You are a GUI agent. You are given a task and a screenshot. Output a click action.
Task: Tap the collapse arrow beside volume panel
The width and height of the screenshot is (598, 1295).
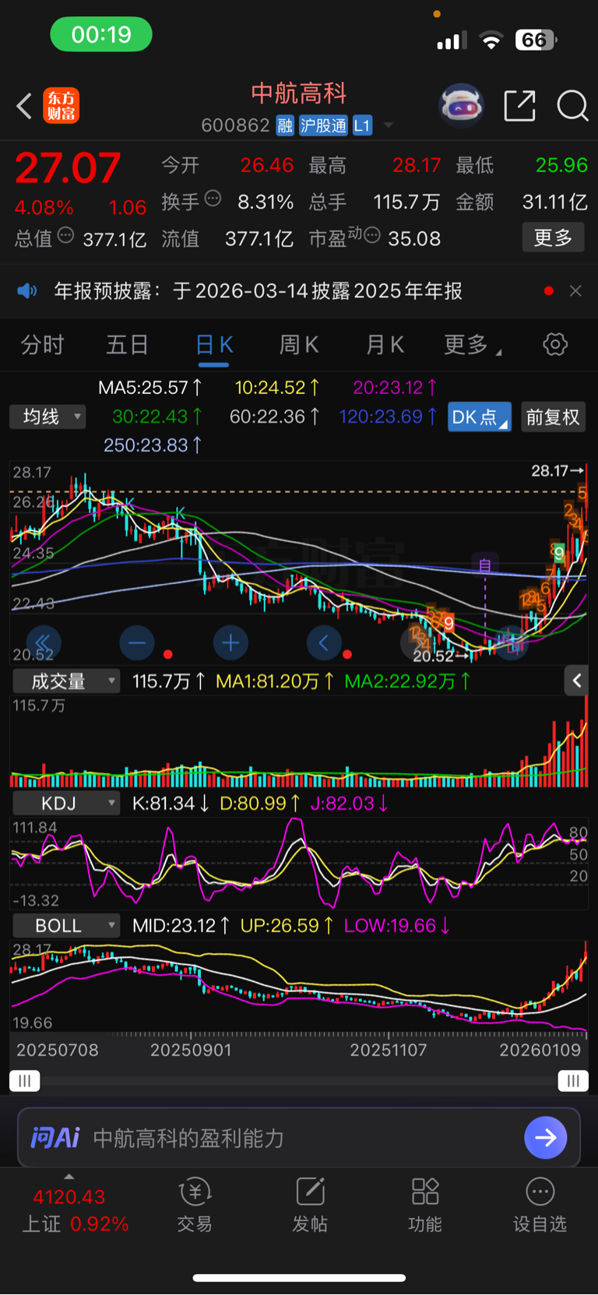(x=576, y=681)
